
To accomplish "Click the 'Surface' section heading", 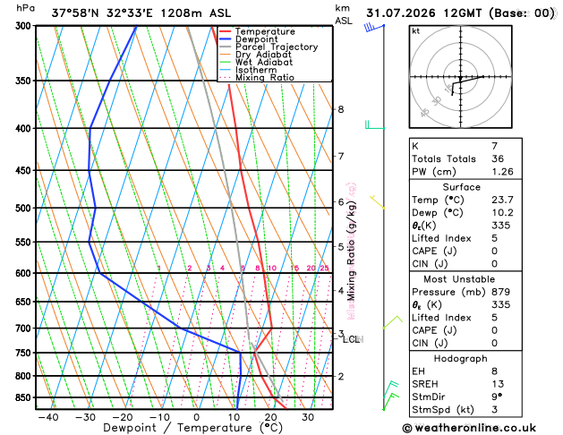I will click(461, 187).
